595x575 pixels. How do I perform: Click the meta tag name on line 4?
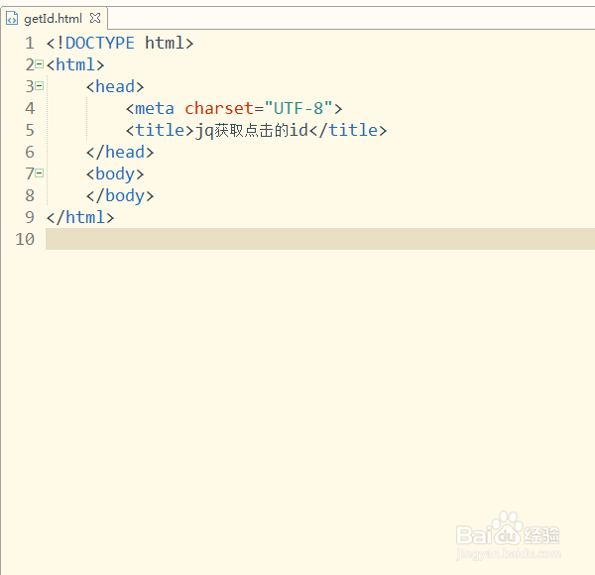click(x=155, y=108)
